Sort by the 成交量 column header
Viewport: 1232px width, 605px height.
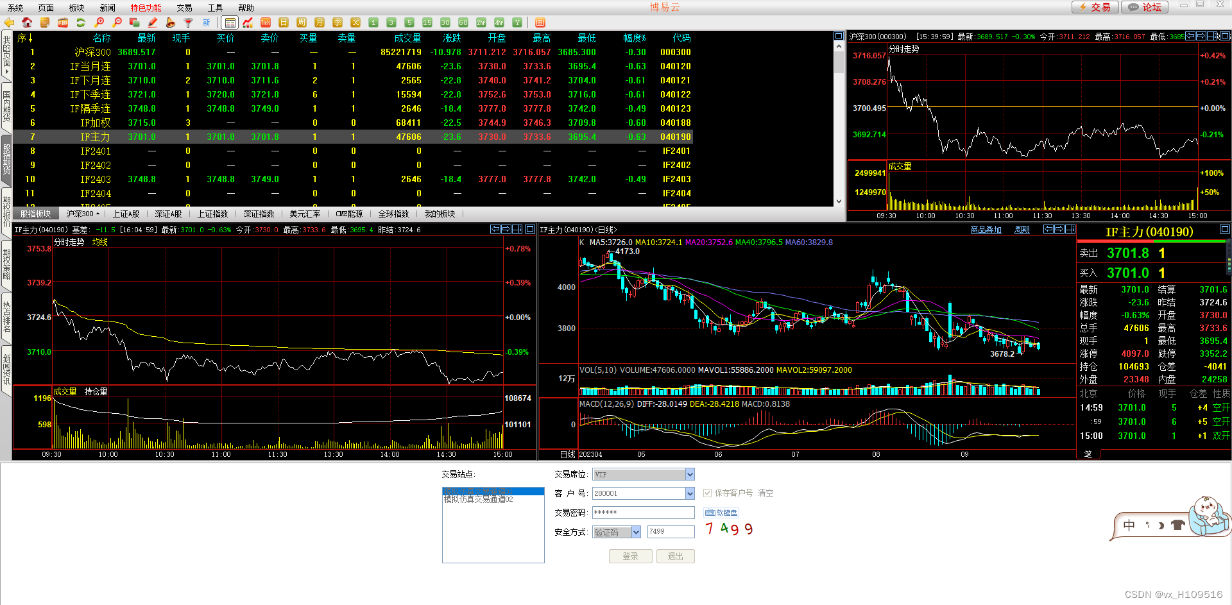pyautogui.click(x=407, y=38)
